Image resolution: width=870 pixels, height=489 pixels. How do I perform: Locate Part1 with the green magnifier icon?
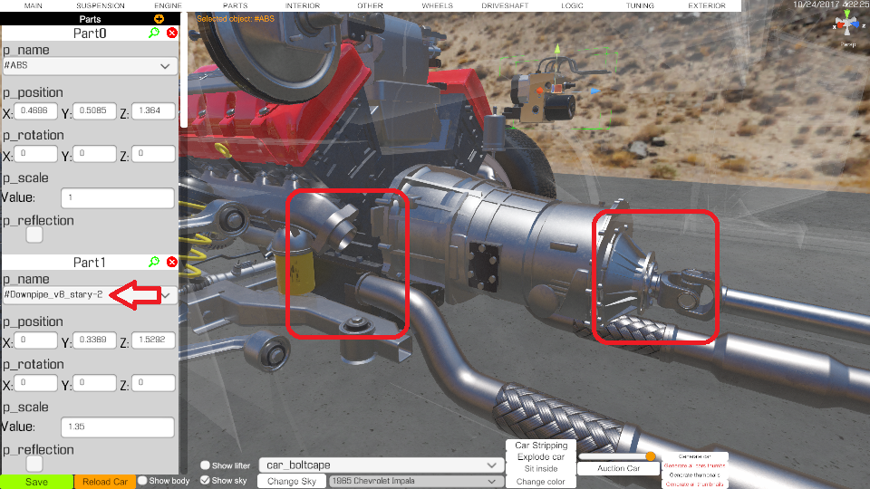154,262
